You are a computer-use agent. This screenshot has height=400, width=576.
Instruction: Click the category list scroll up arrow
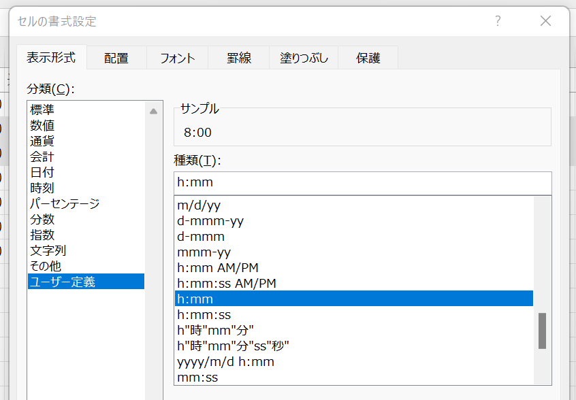coord(154,110)
